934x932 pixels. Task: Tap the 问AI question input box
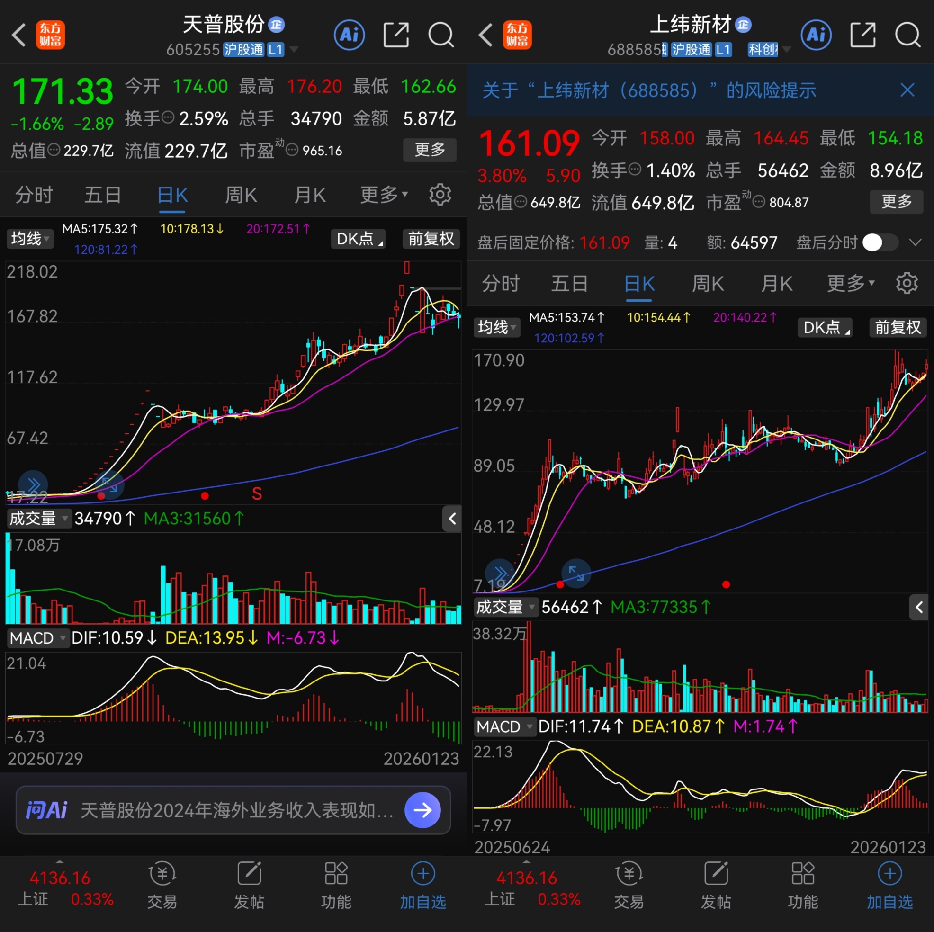coord(237,810)
